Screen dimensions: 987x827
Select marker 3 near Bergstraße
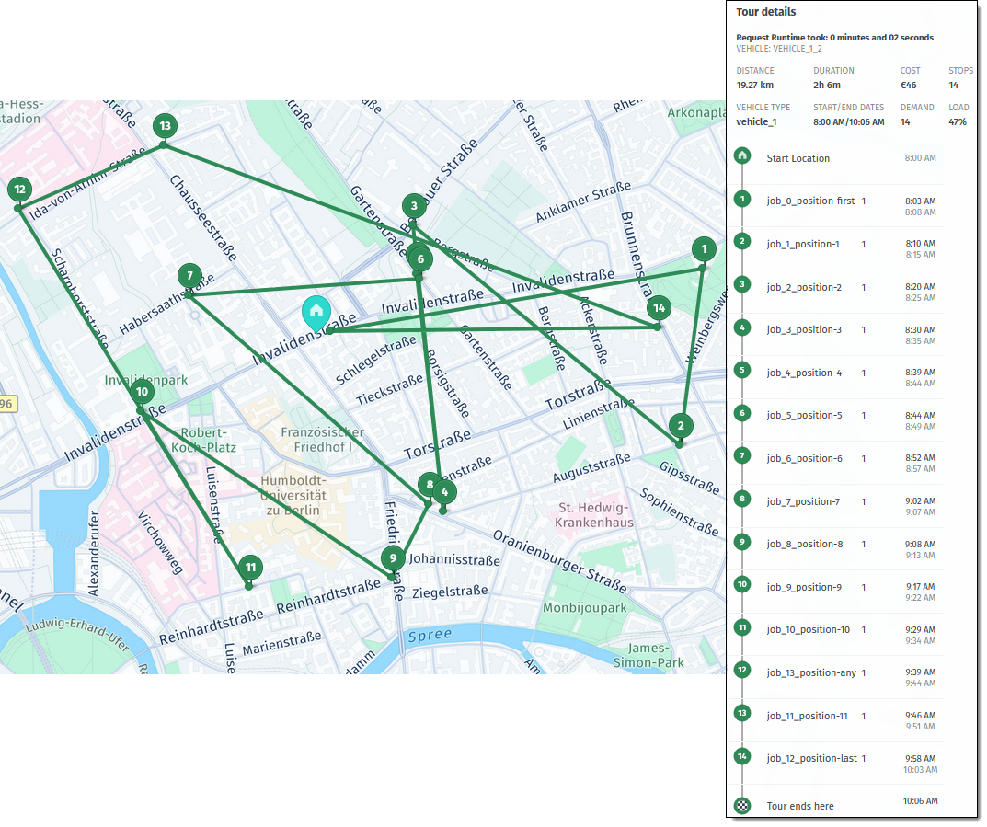tap(413, 206)
